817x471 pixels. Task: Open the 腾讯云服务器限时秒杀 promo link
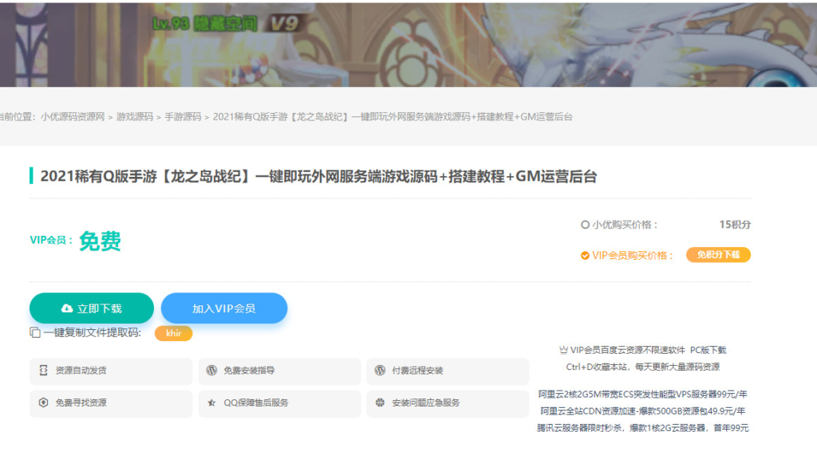pos(642,428)
